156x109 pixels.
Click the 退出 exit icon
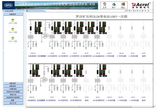point(123,5)
